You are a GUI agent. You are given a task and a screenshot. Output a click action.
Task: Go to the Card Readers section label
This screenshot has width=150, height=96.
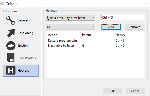[26, 58]
